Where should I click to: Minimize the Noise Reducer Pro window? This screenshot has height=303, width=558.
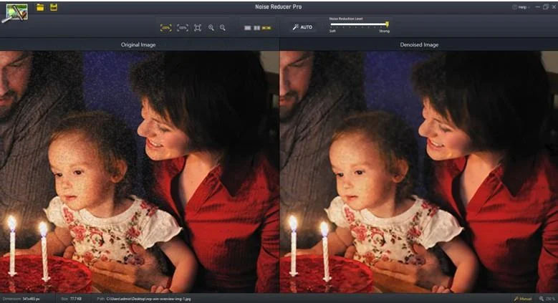click(x=537, y=7)
